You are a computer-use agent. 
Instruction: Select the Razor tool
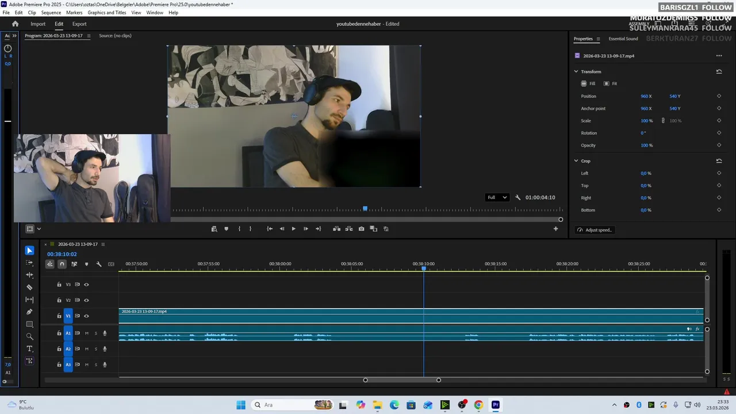[x=29, y=287]
